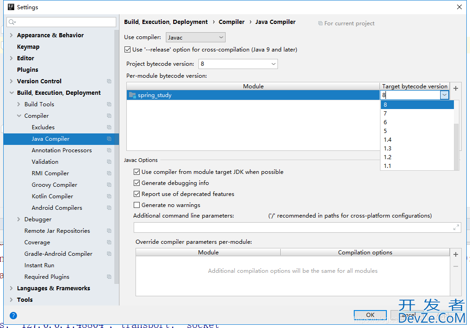Open the Use compiler Javac dropdown
This screenshot has height=328, width=470.
click(x=195, y=38)
